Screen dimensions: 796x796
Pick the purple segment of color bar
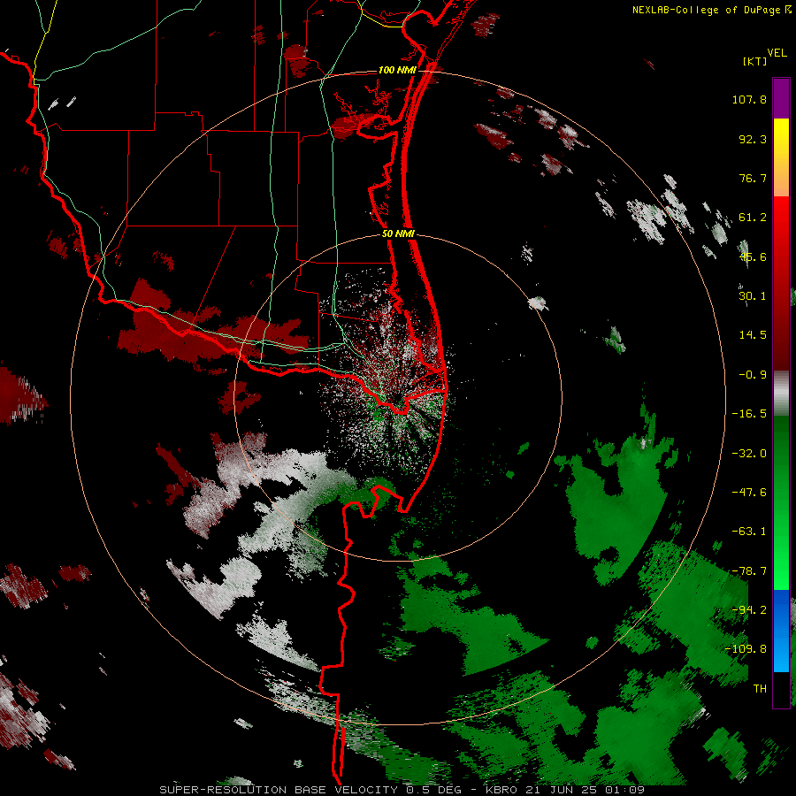781,98
